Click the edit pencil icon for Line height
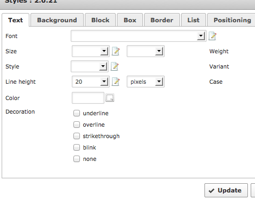 coord(116,82)
